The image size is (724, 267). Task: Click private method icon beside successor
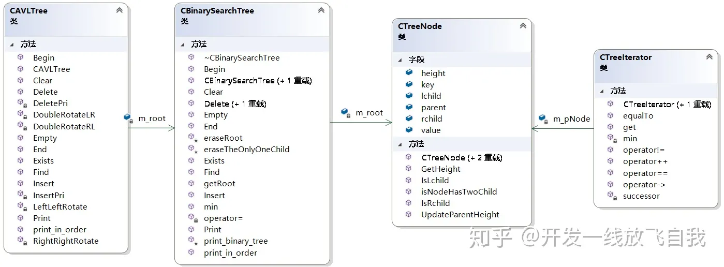611,196
